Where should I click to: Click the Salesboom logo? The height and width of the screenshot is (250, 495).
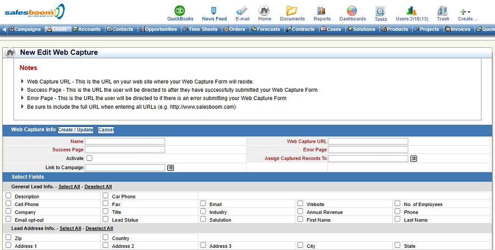[35, 12]
